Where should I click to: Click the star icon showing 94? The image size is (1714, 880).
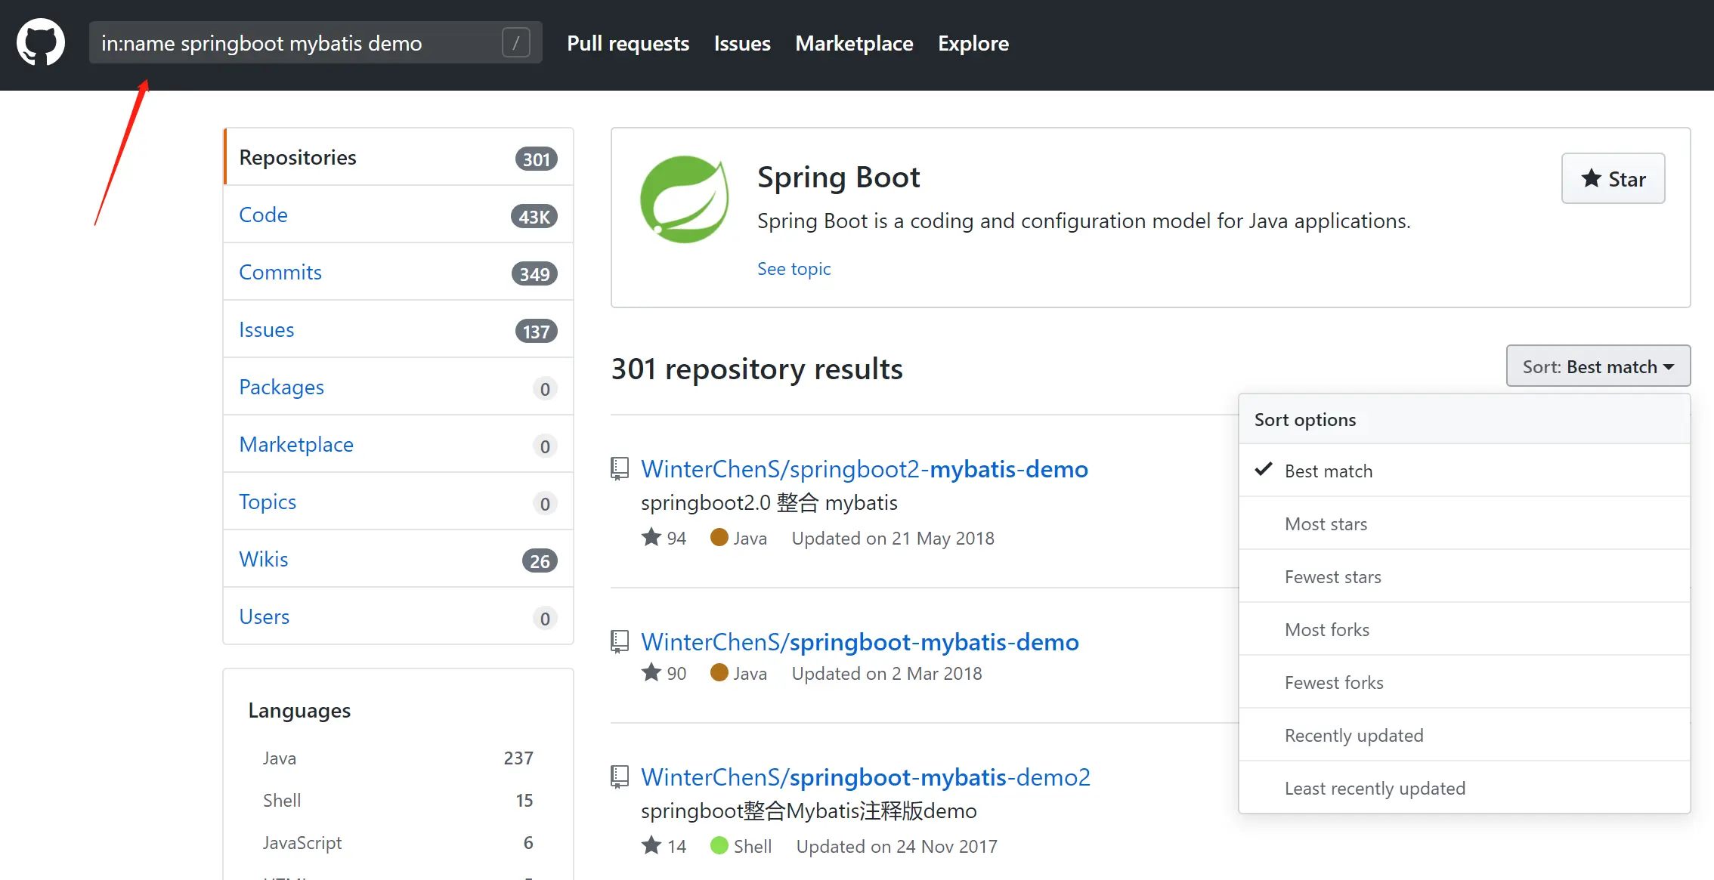click(x=651, y=538)
